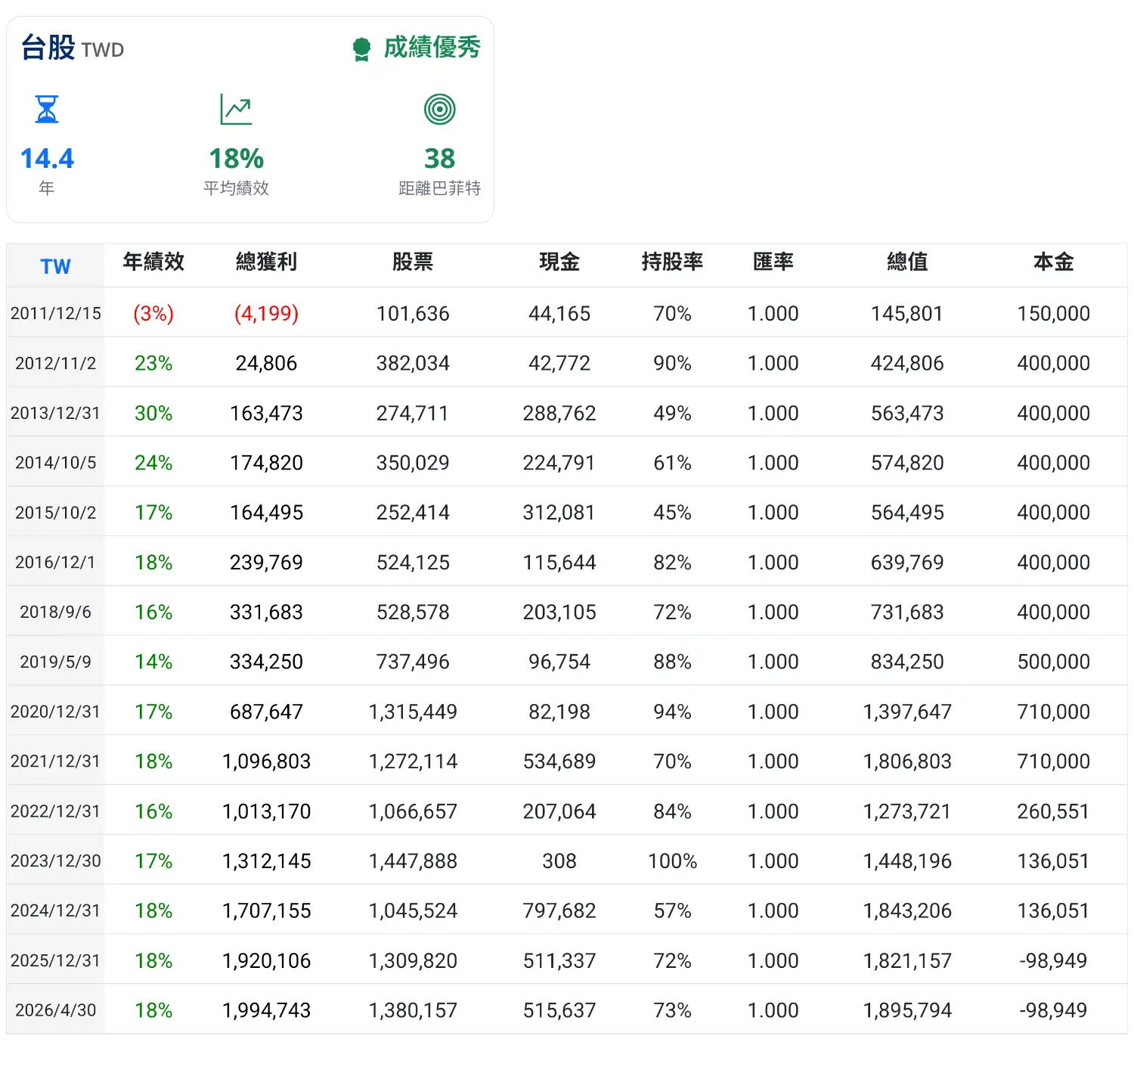1134x1067 pixels.
Task: Click the hourglass years icon
Action: tap(47, 109)
